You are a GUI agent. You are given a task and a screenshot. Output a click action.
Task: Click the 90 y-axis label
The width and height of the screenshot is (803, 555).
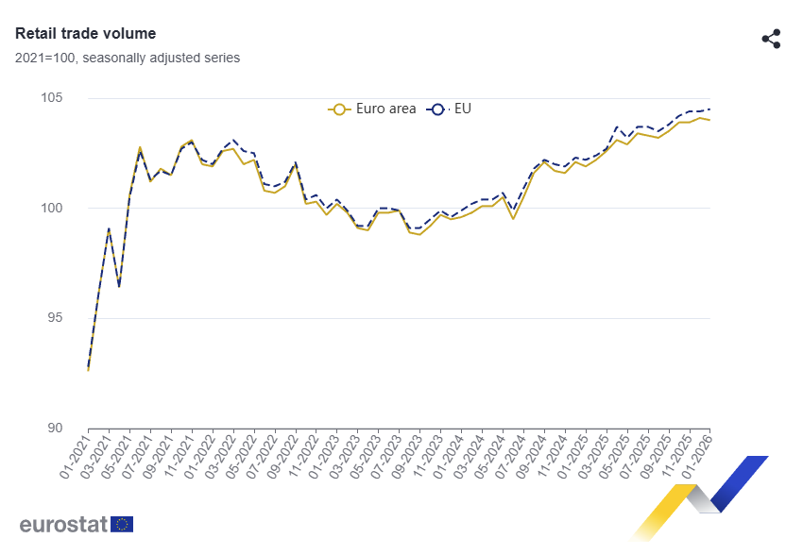point(55,428)
